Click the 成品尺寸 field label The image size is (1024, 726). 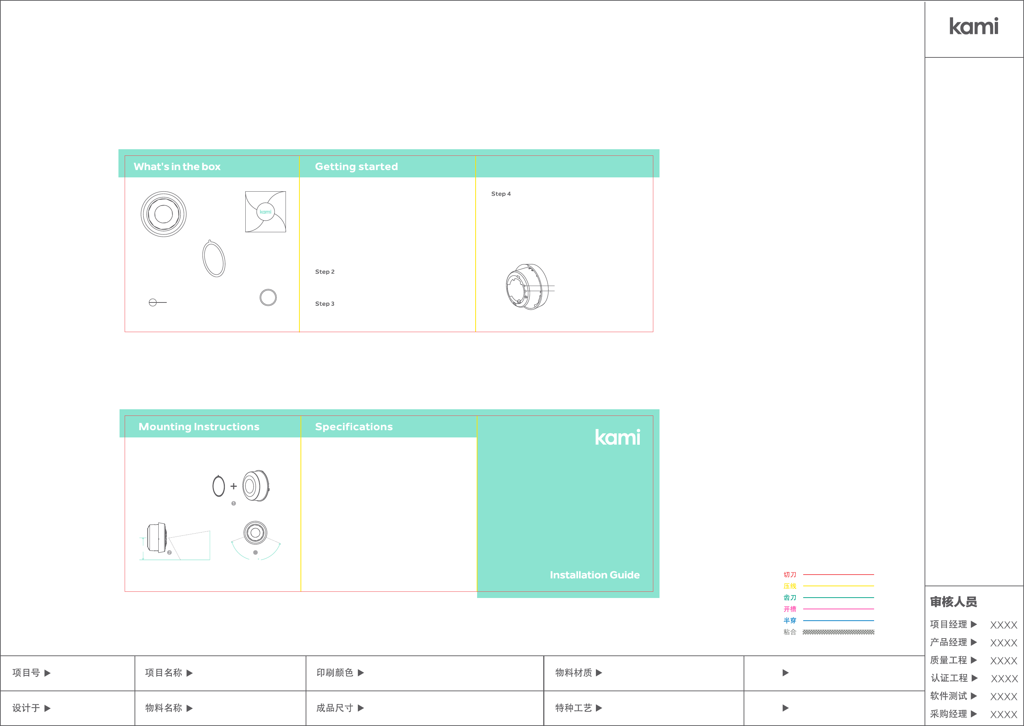tap(335, 708)
